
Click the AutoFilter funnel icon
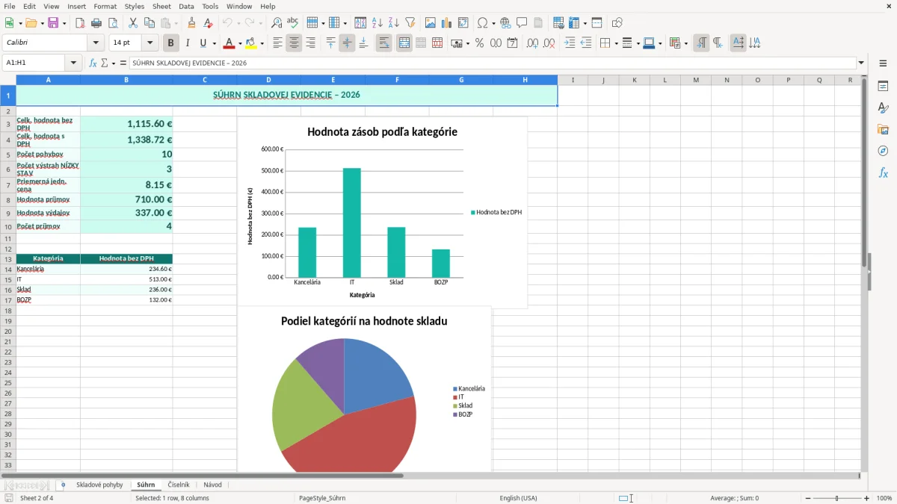[410, 23]
